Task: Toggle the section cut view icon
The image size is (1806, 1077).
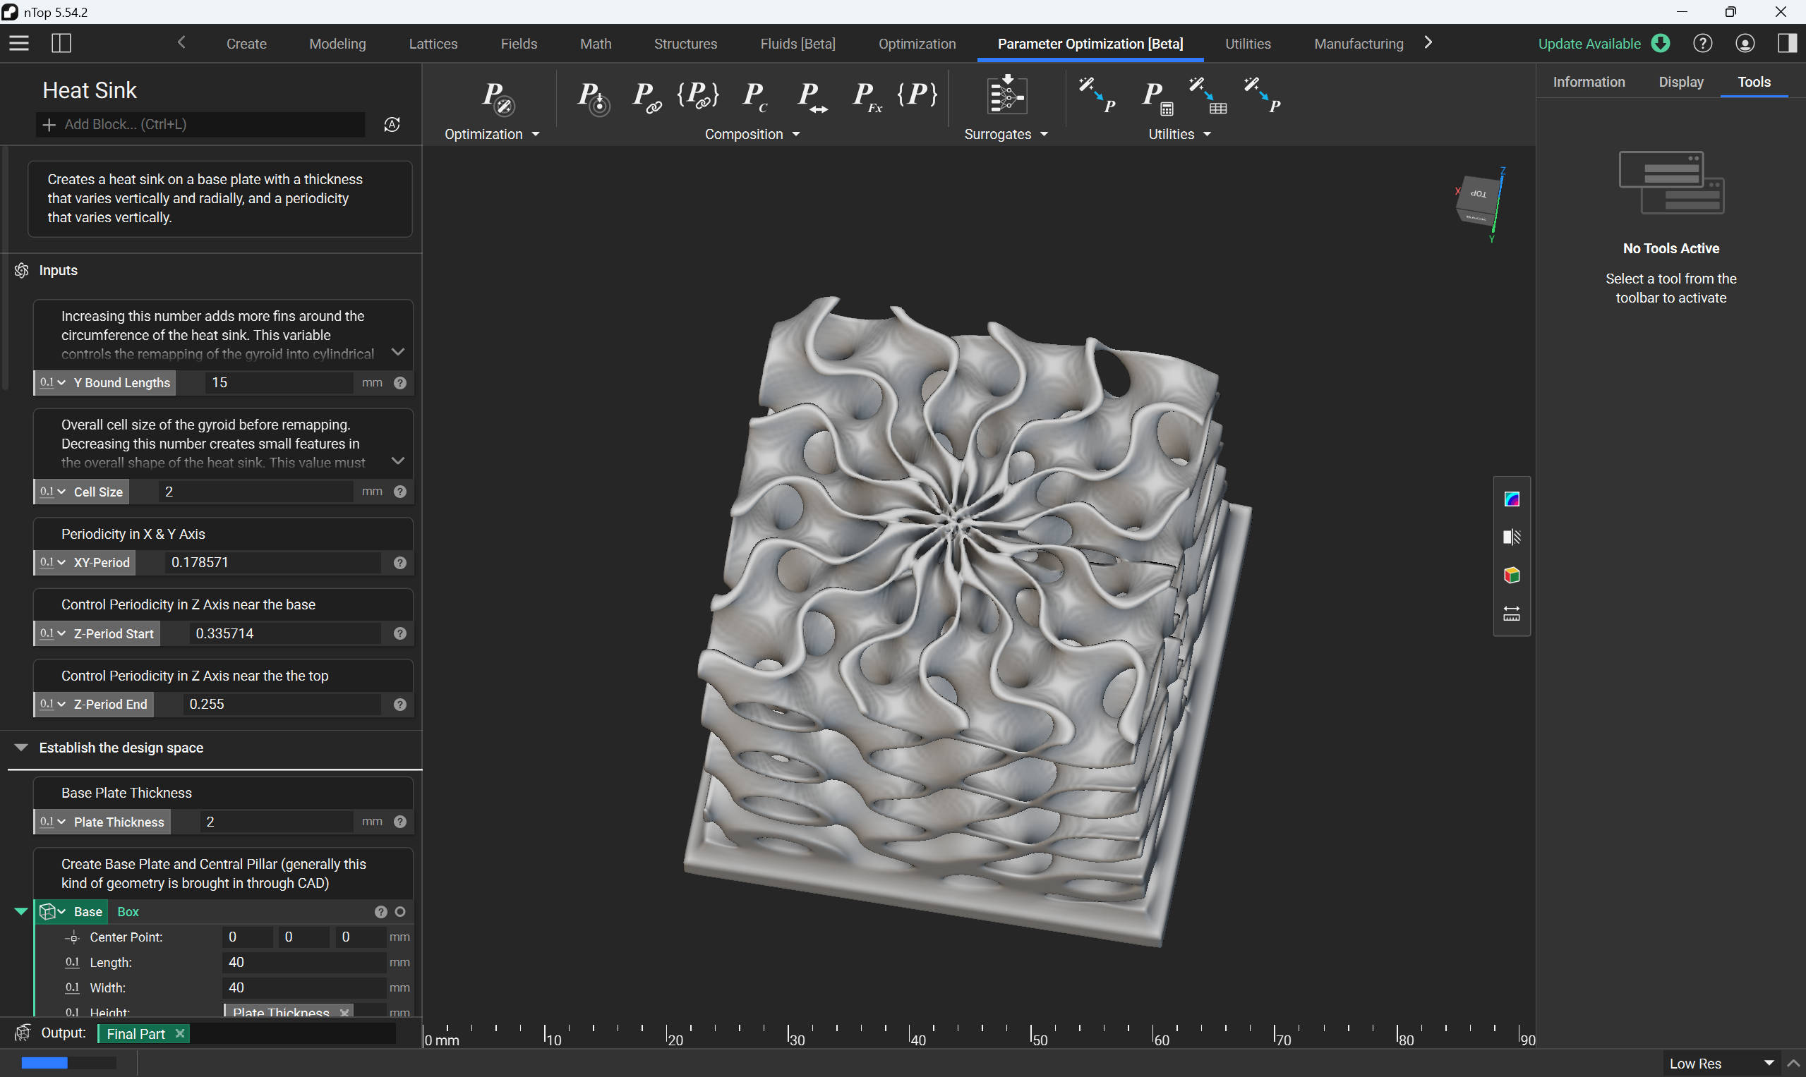Action: pos(1511,537)
